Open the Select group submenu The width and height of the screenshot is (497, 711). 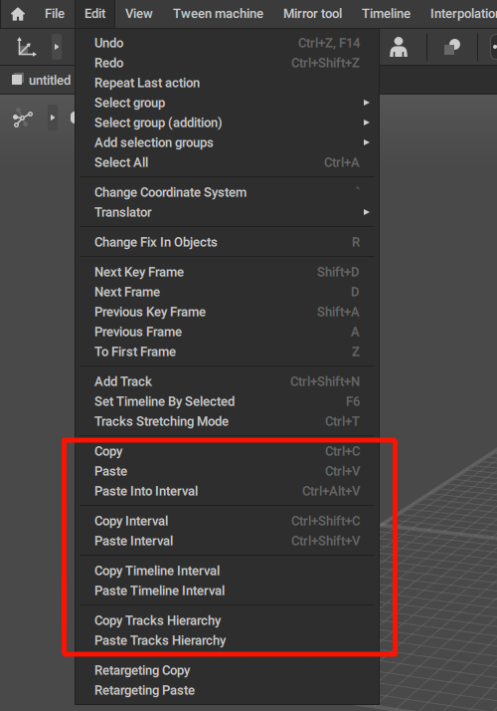[x=227, y=103]
